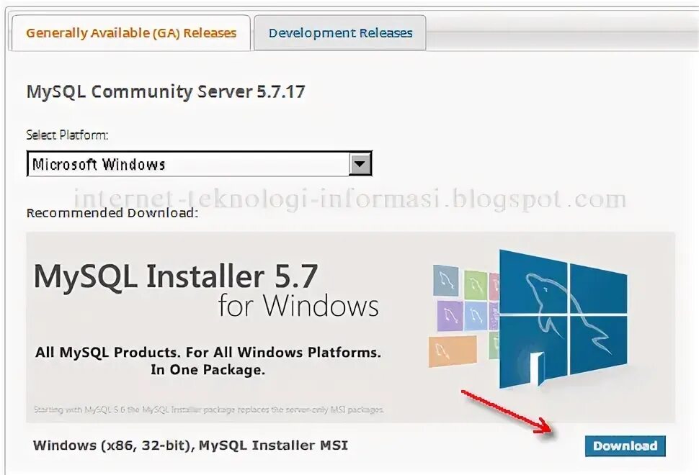Open the Generally Available (GA) Releases tab

pyautogui.click(x=131, y=33)
